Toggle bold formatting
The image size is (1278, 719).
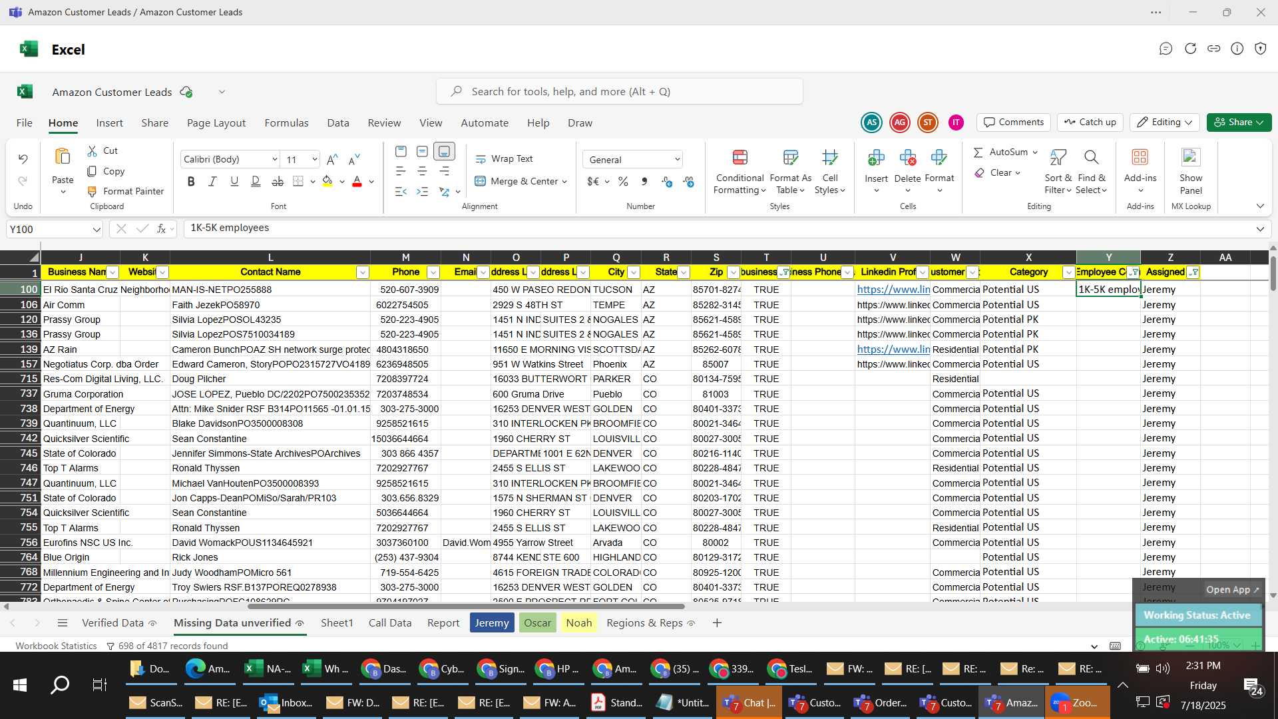pos(191,181)
